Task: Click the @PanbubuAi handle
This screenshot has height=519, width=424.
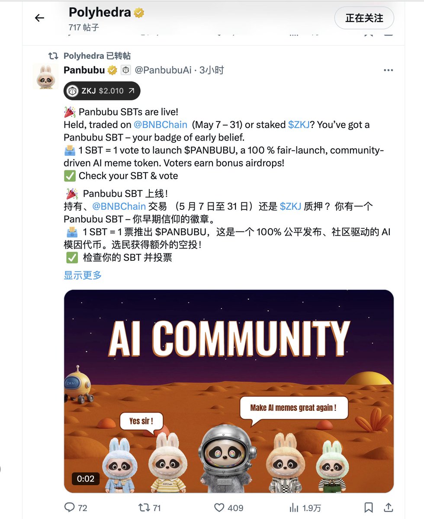Action: [163, 70]
